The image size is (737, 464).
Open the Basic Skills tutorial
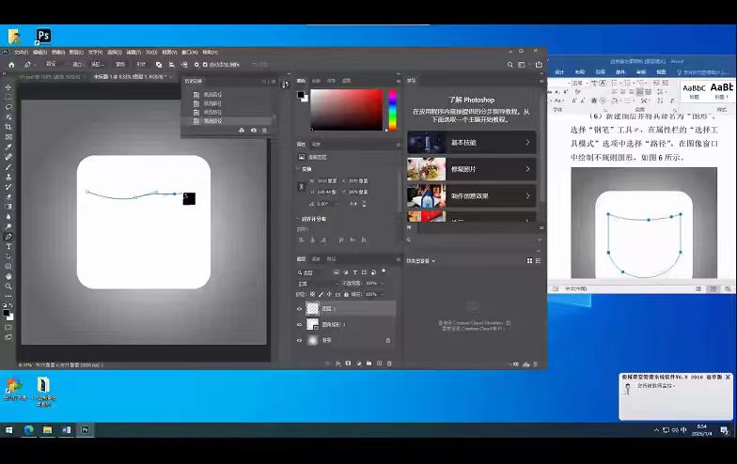pos(471,143)
